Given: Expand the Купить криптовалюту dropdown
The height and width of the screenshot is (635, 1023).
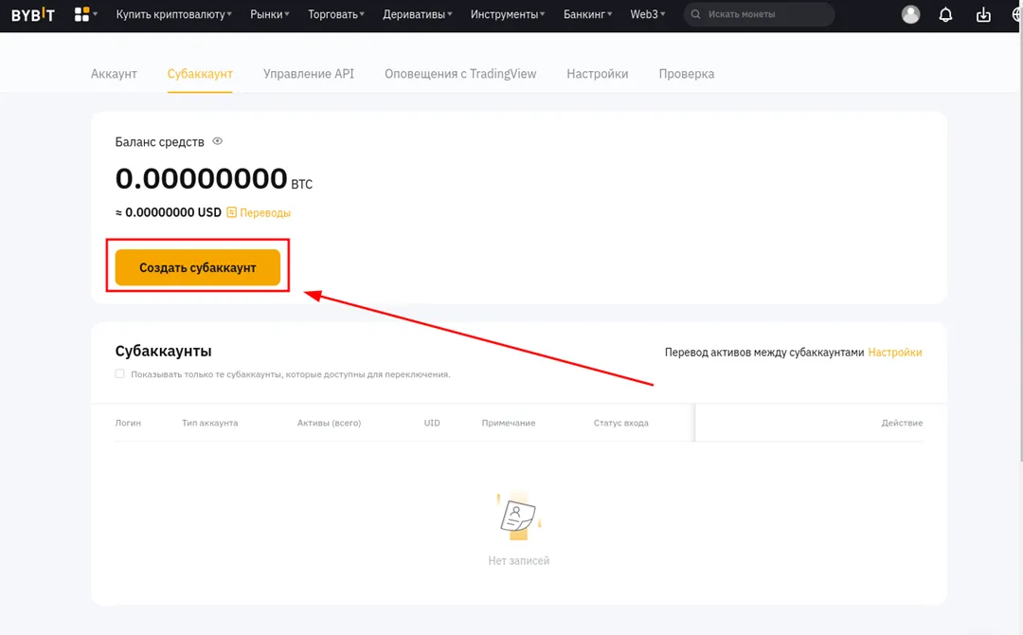Looking at the screenshot, I should click(x=173, y=15).
